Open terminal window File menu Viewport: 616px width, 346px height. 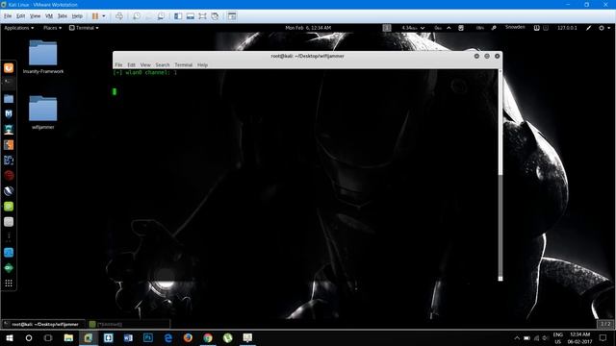click(x=118, y=64)
